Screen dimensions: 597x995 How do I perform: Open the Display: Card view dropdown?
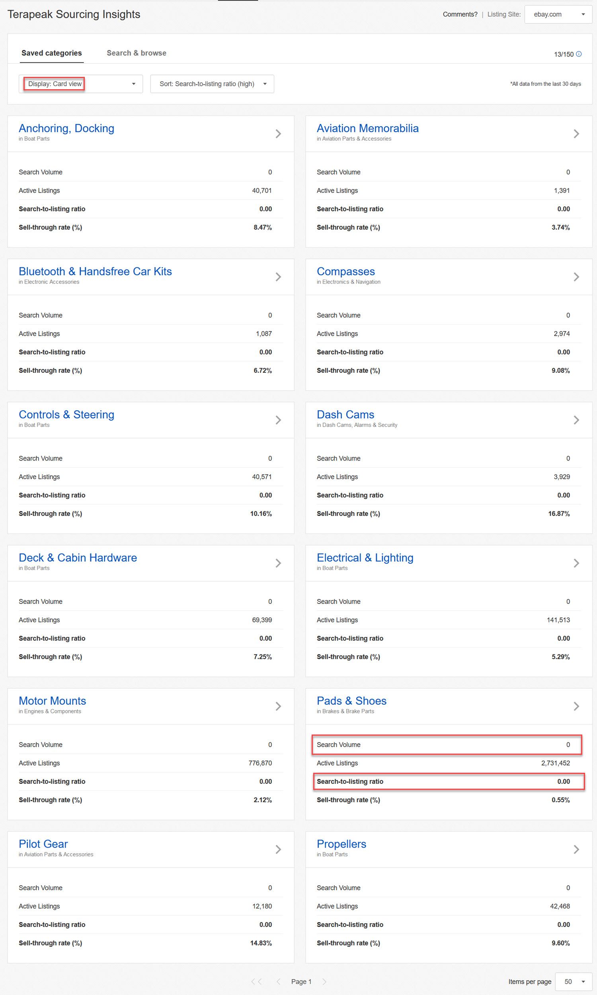81,84
